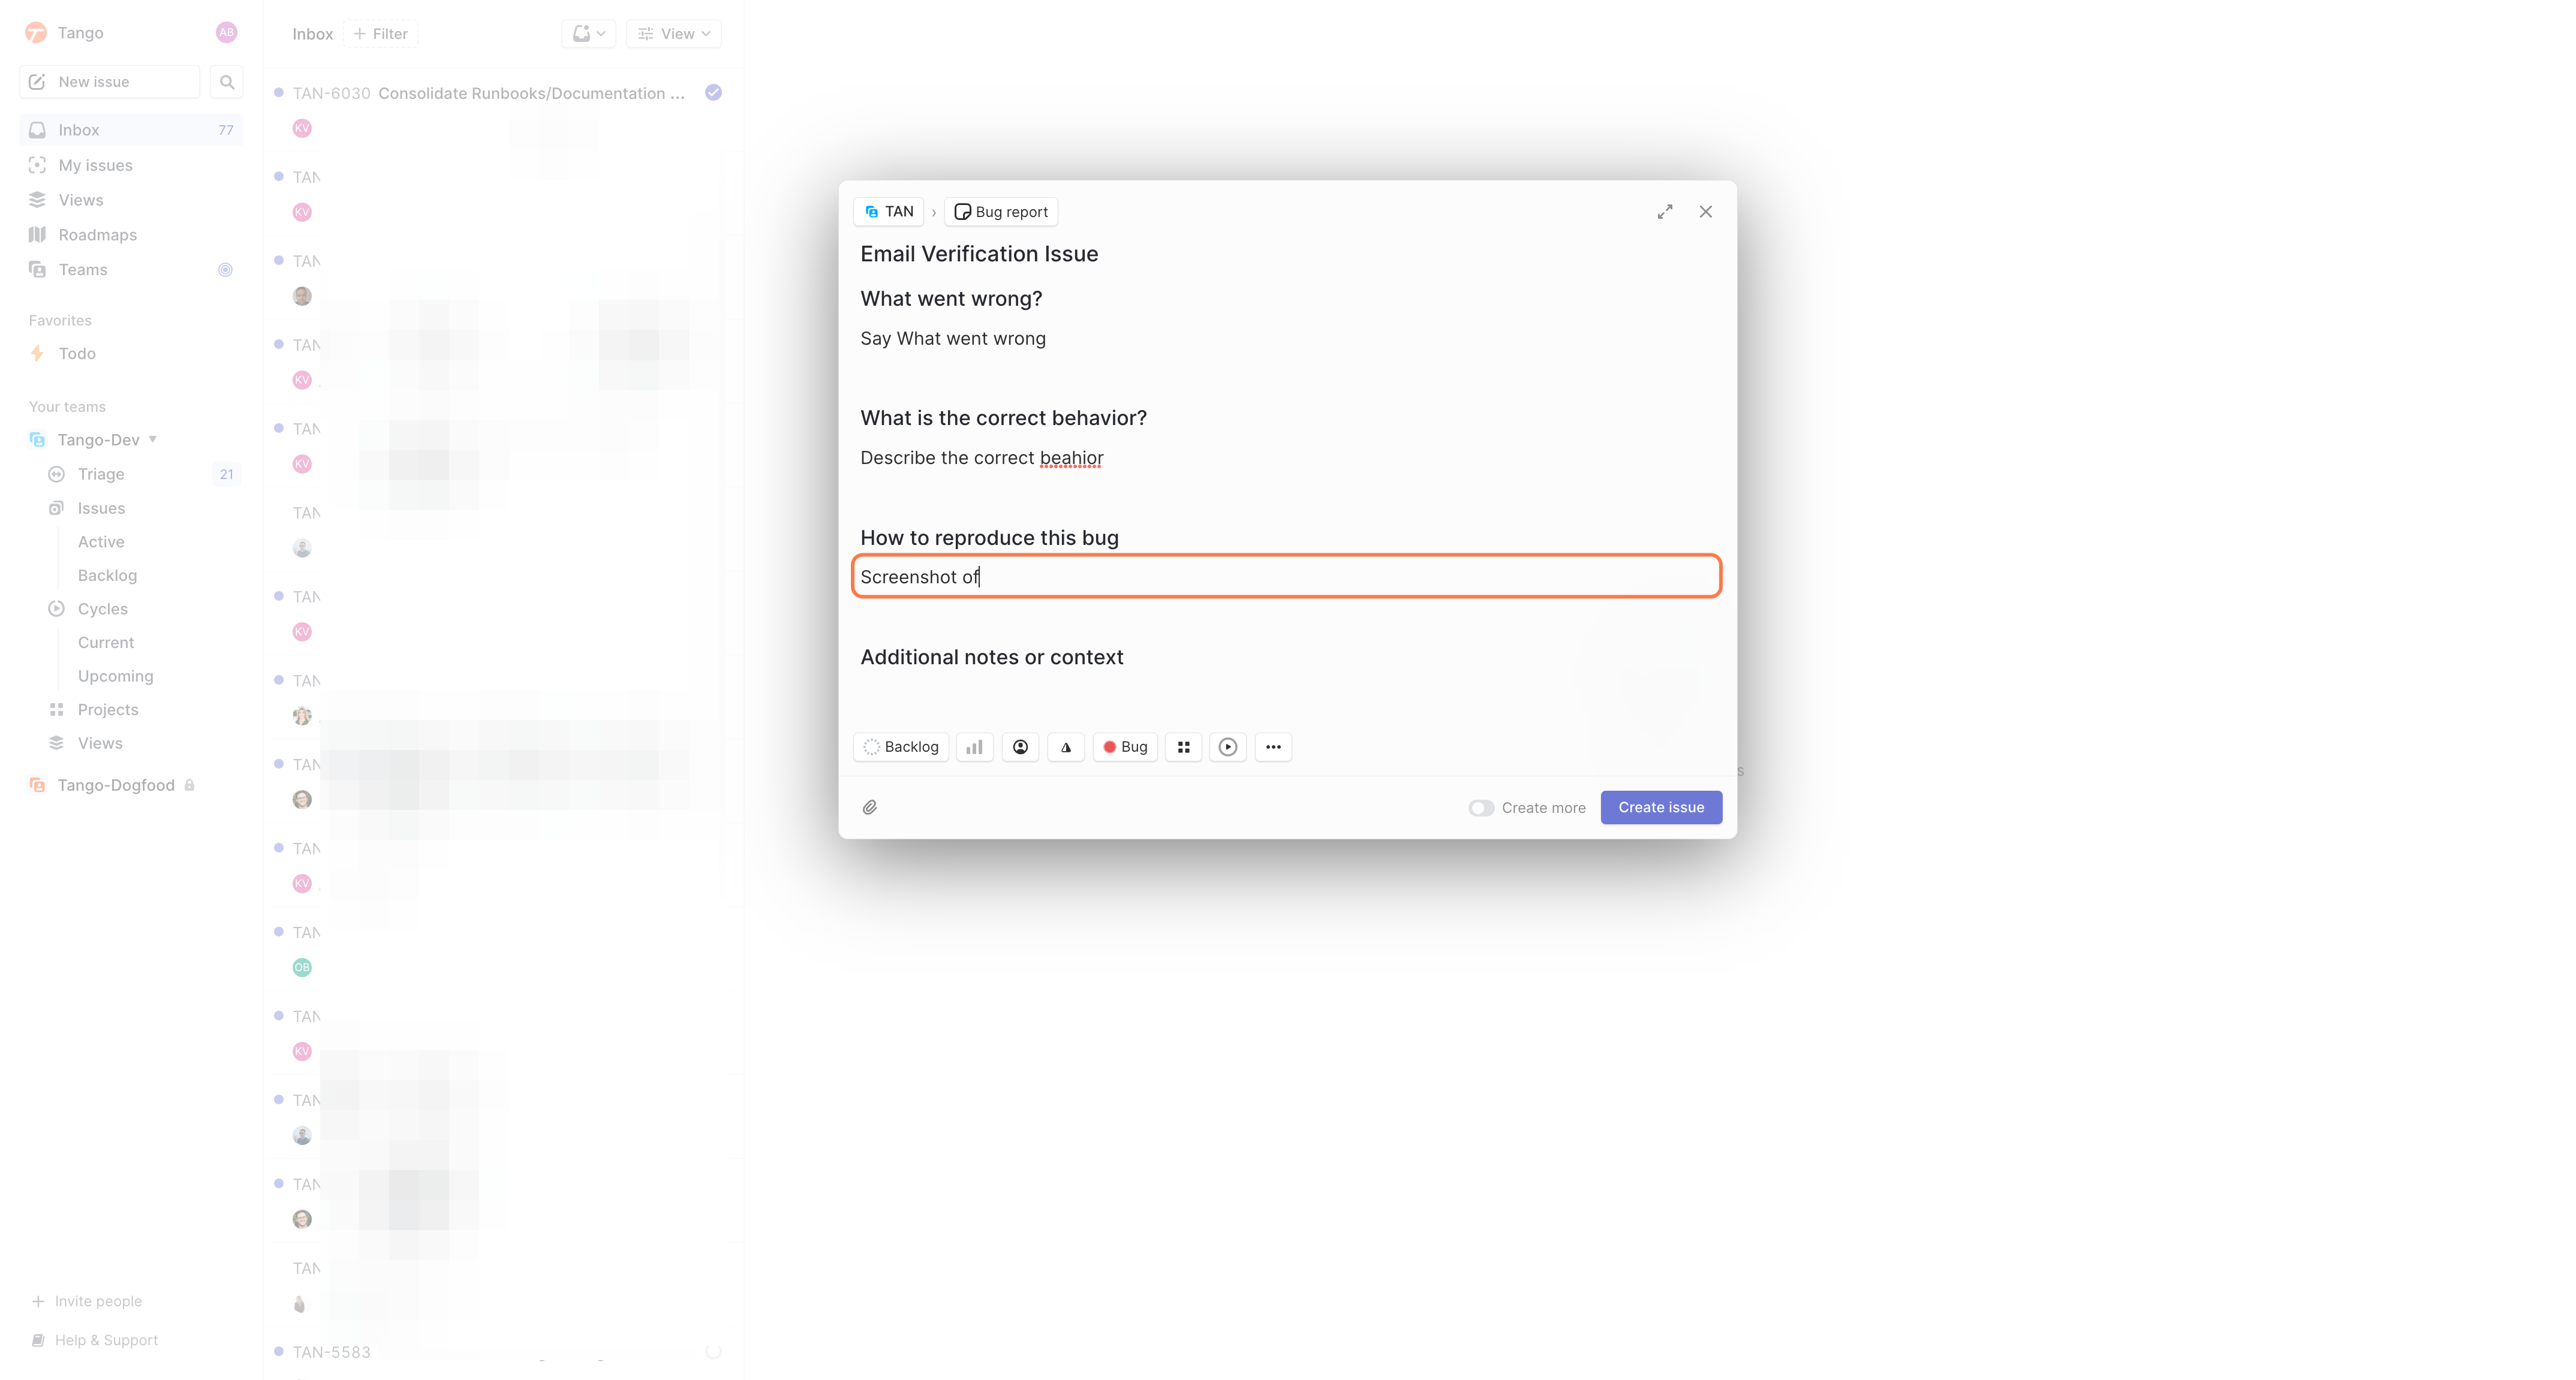Screen dimensions: 2576x1380
Task: Open the Bug label selector
Action: pos(1125,747)
